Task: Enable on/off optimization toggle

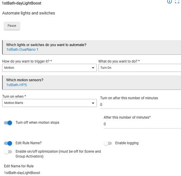Action: coord(8,152)
